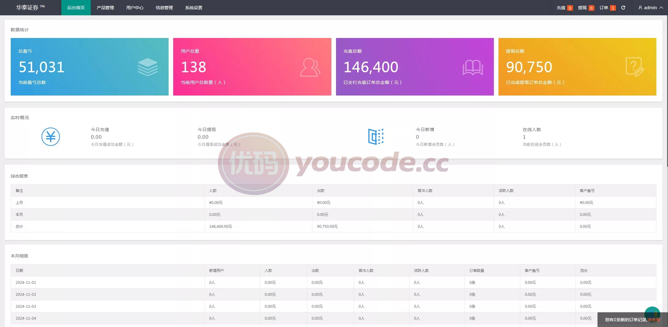Click the 本月 row in 综合报表
668x327 pixels.
tap(334, 214)
